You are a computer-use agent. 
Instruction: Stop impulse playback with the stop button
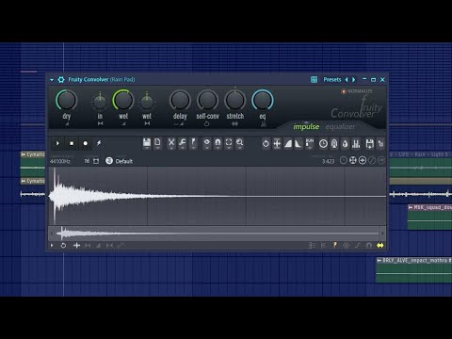pyautogui.click(x=72, y=143)
